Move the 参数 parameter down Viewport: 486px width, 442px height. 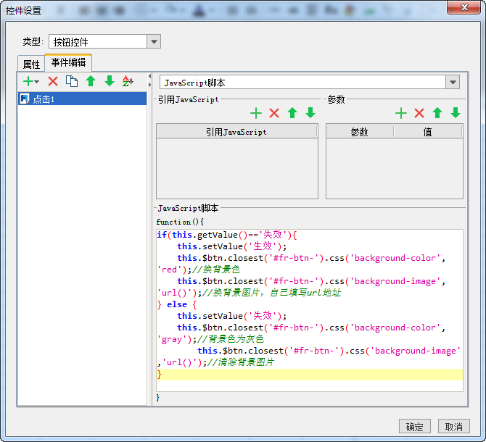[x=456, y=113]
